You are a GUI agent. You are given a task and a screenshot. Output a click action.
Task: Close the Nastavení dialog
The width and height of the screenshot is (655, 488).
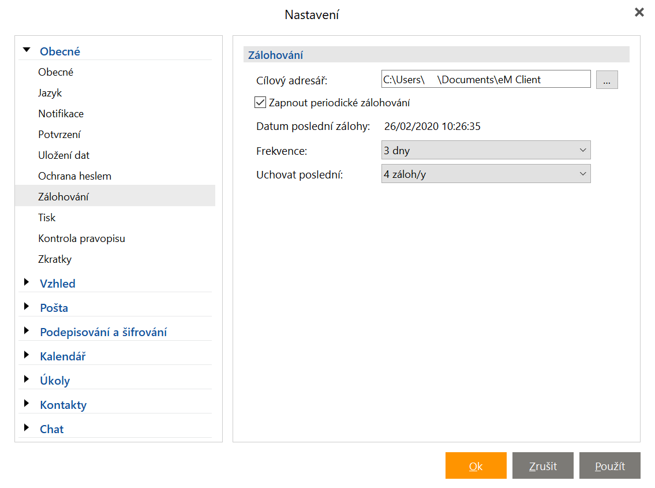click(x=639, y=12)
